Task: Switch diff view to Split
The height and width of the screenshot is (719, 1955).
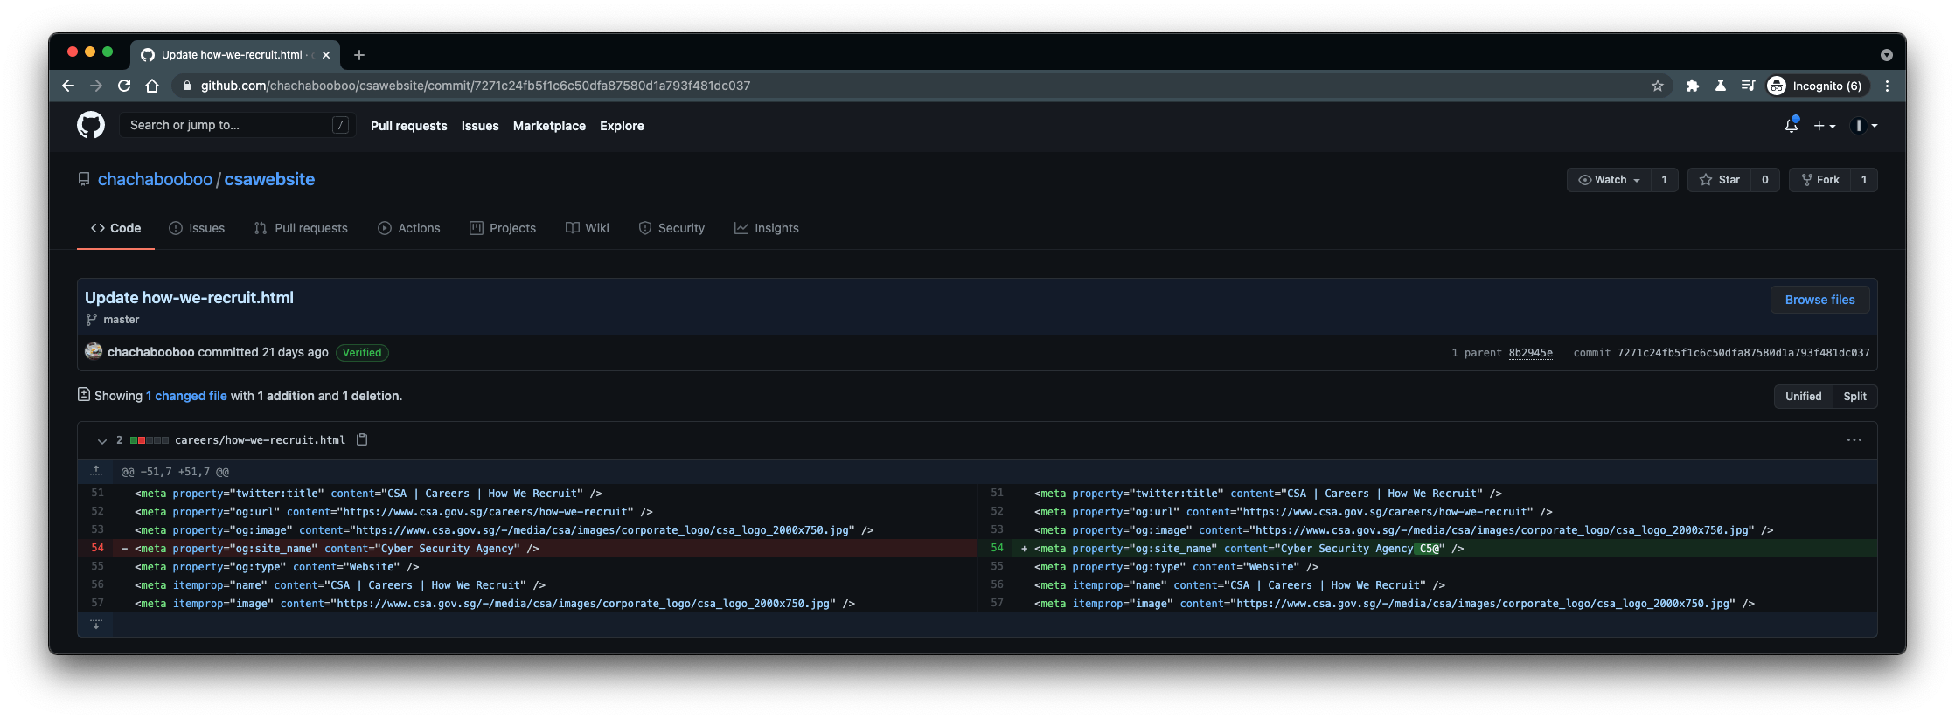Action: pos(1854,397)
